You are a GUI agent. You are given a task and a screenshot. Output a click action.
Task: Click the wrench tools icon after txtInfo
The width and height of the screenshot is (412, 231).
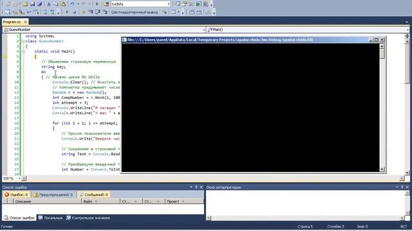pyautogui.click(x=191, y=4)
